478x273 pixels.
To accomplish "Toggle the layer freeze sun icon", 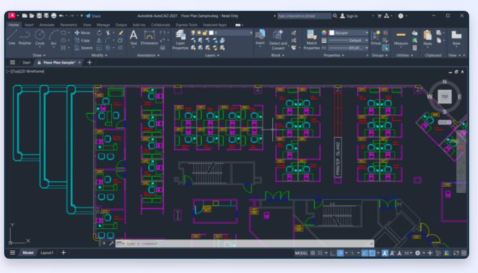I will 199,32.
